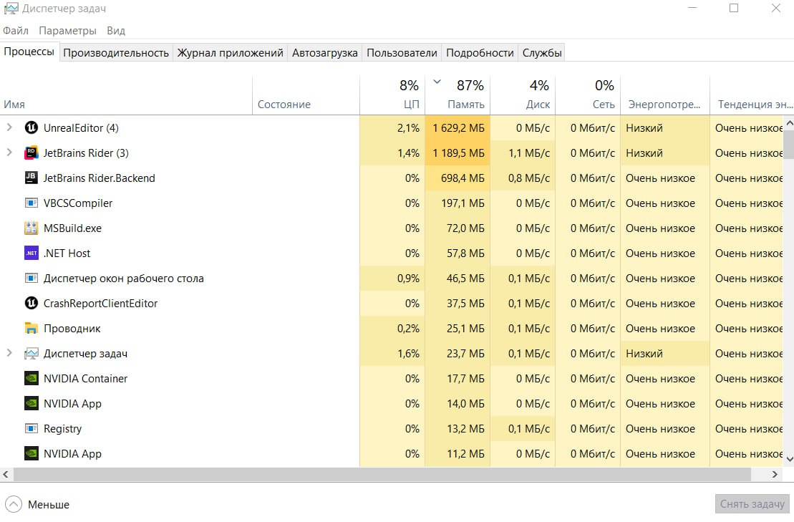Viewport: 794px width, 522px height.
Task: Select the MSBuild.exe process icon
Action: [x=32, y=228]
